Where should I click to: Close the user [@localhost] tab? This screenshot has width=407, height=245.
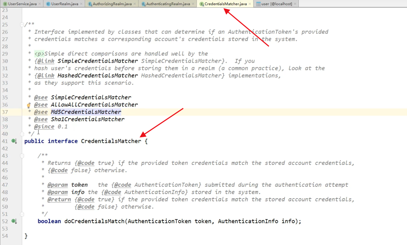(x=295, y=4)
